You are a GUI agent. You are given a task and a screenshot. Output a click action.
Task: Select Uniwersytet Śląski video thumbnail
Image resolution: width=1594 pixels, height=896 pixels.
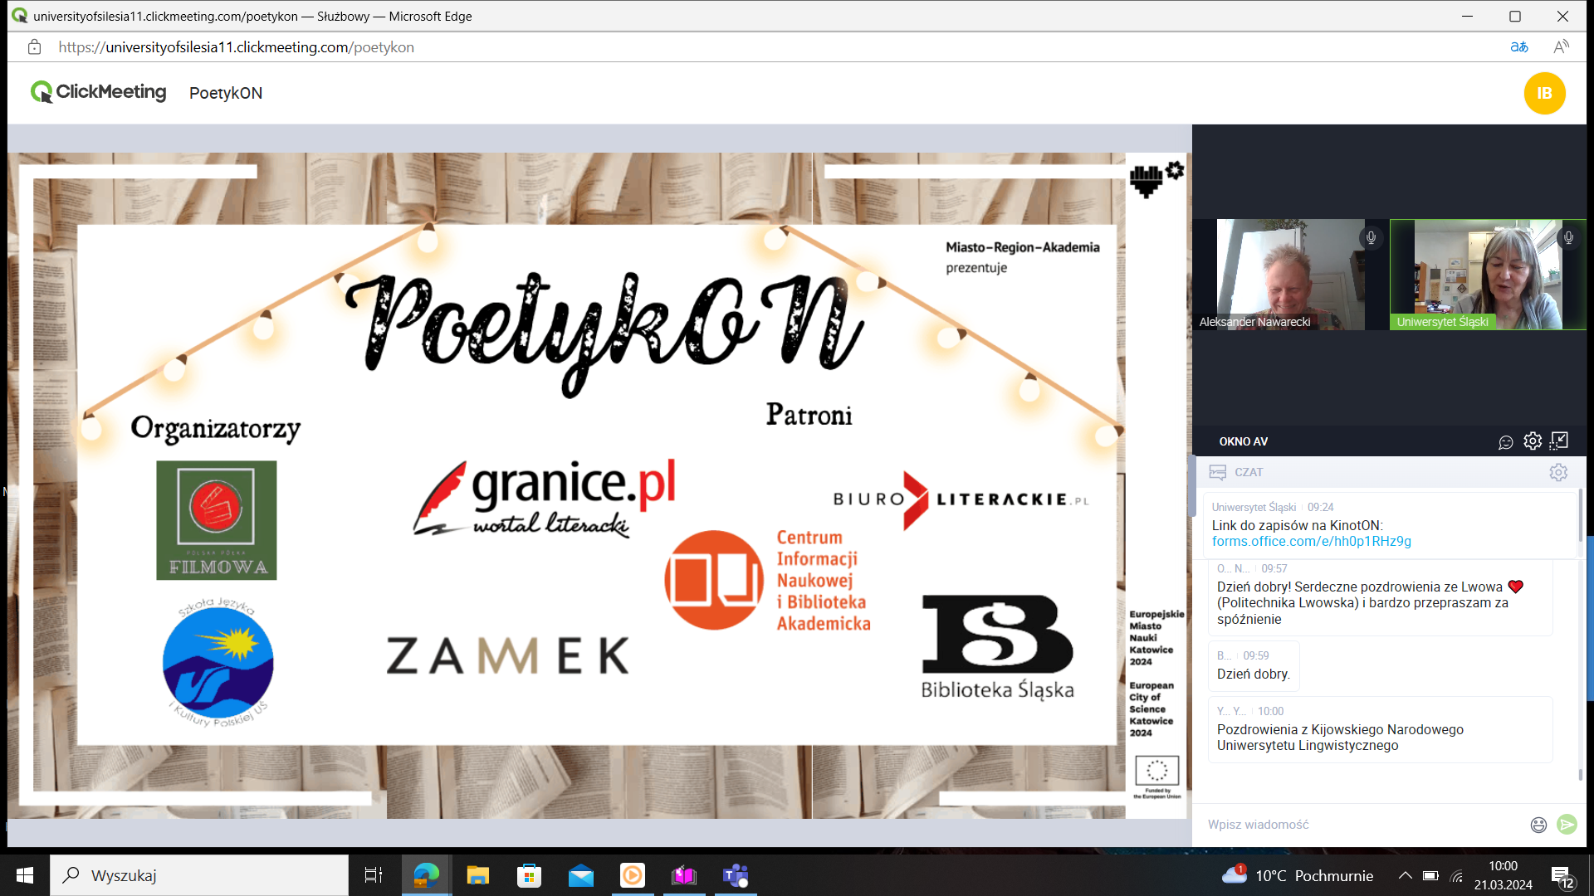[x=1488, y=275]
